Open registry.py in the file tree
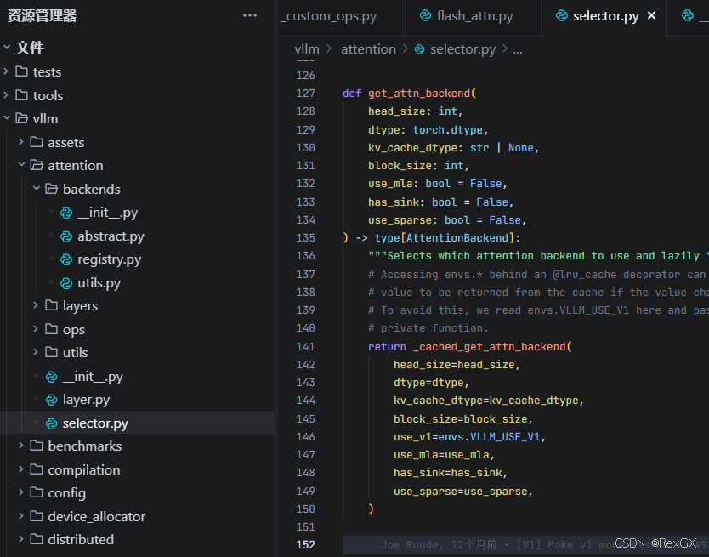The height and width of the screenshot is (557, 709). (x=110, y=259)
